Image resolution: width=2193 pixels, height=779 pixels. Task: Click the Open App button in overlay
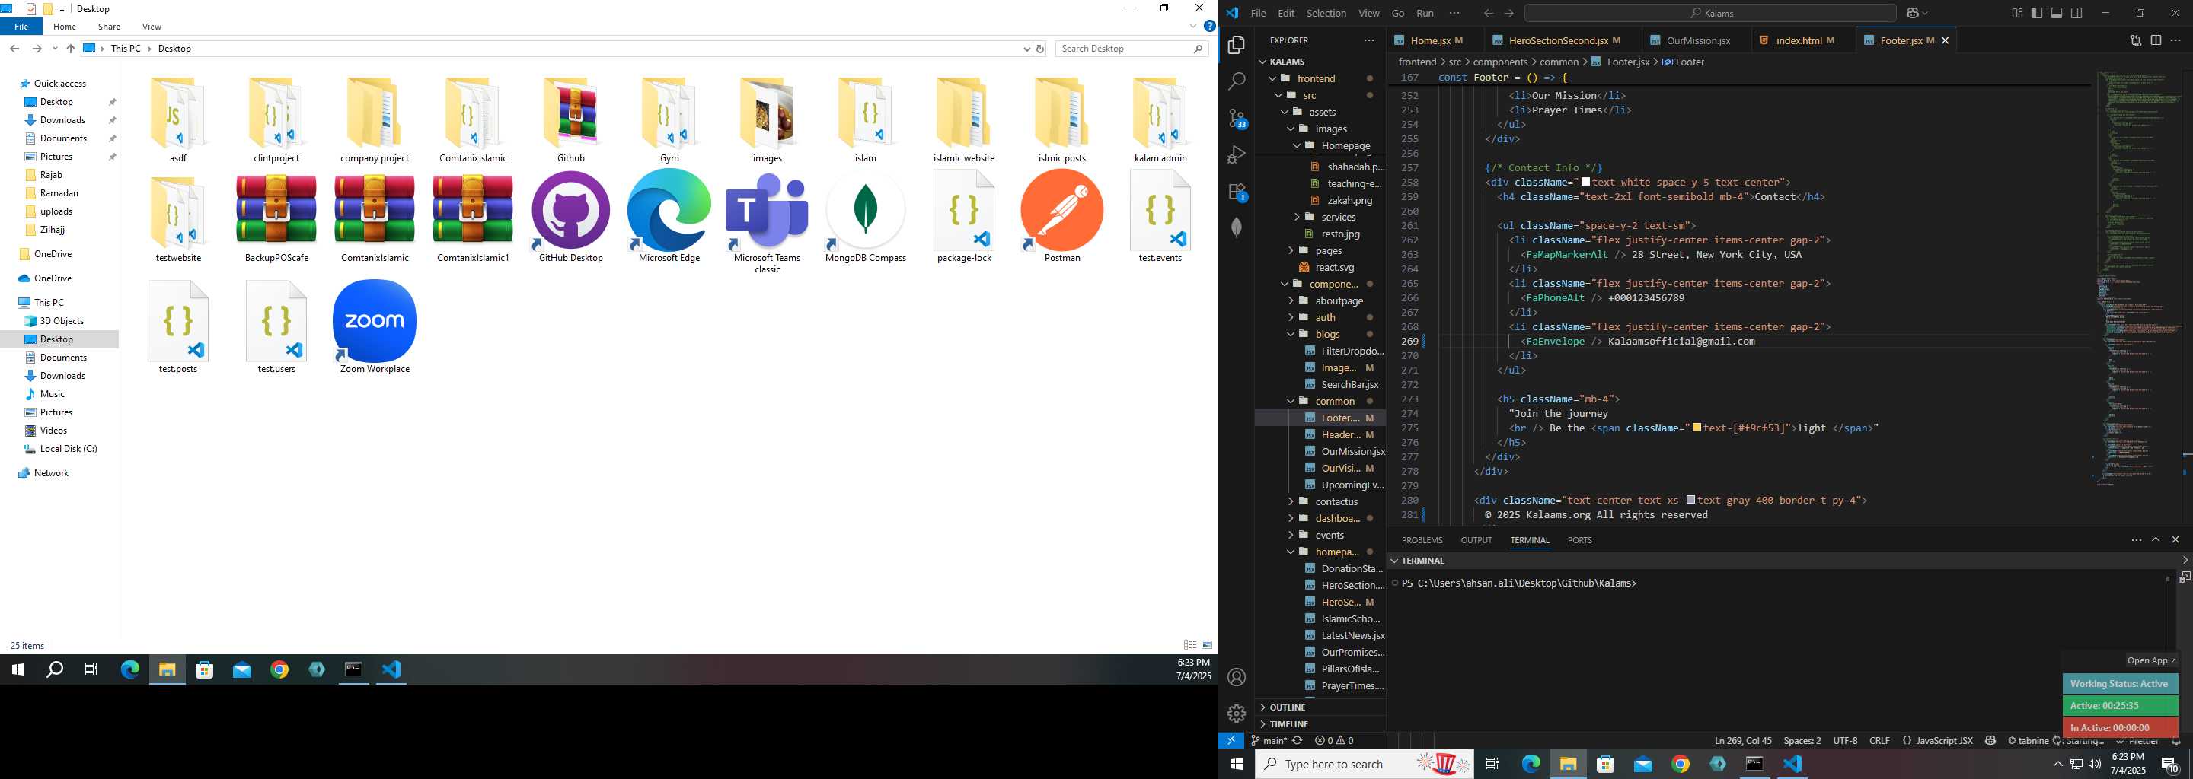2150,660
